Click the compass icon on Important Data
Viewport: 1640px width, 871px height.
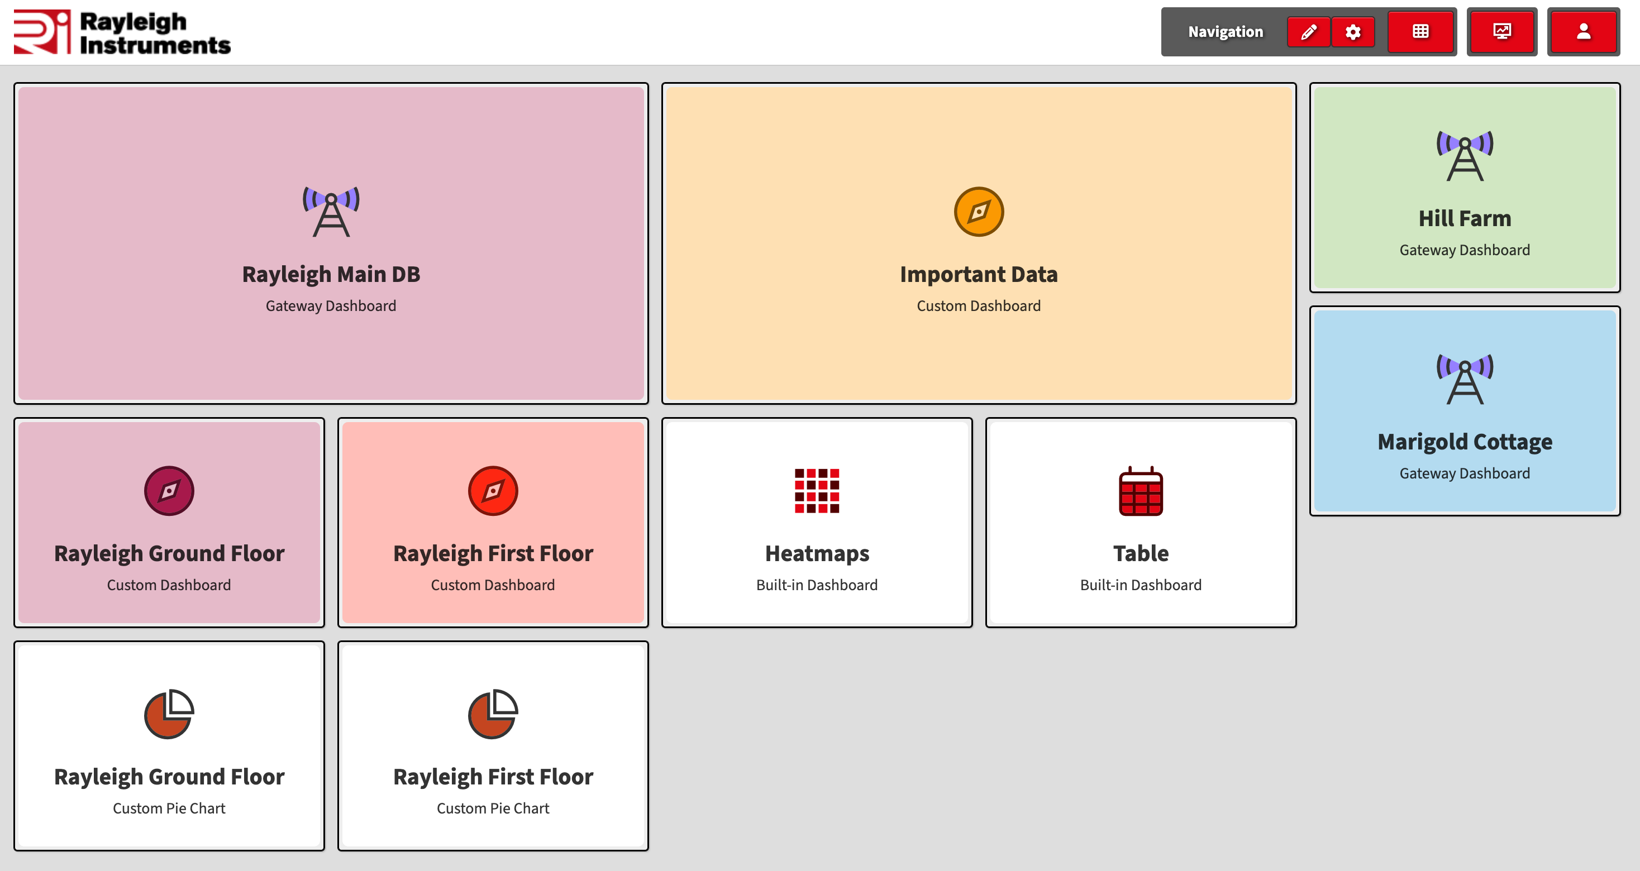point(979,212)
